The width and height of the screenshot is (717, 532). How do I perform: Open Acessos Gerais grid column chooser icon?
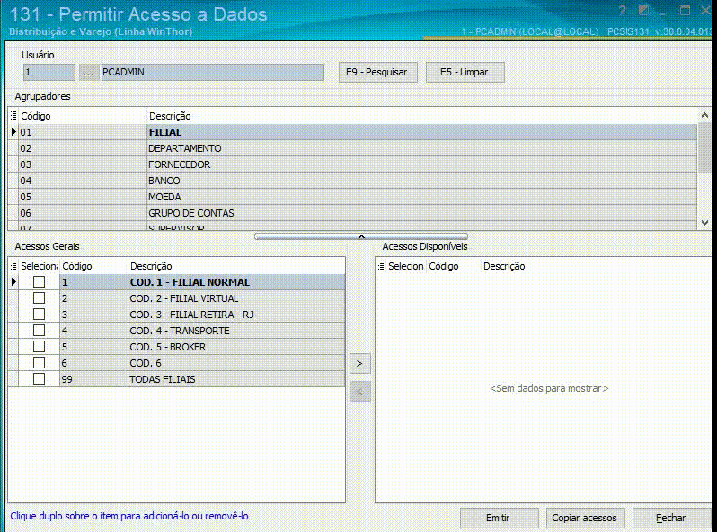point(13,266)
